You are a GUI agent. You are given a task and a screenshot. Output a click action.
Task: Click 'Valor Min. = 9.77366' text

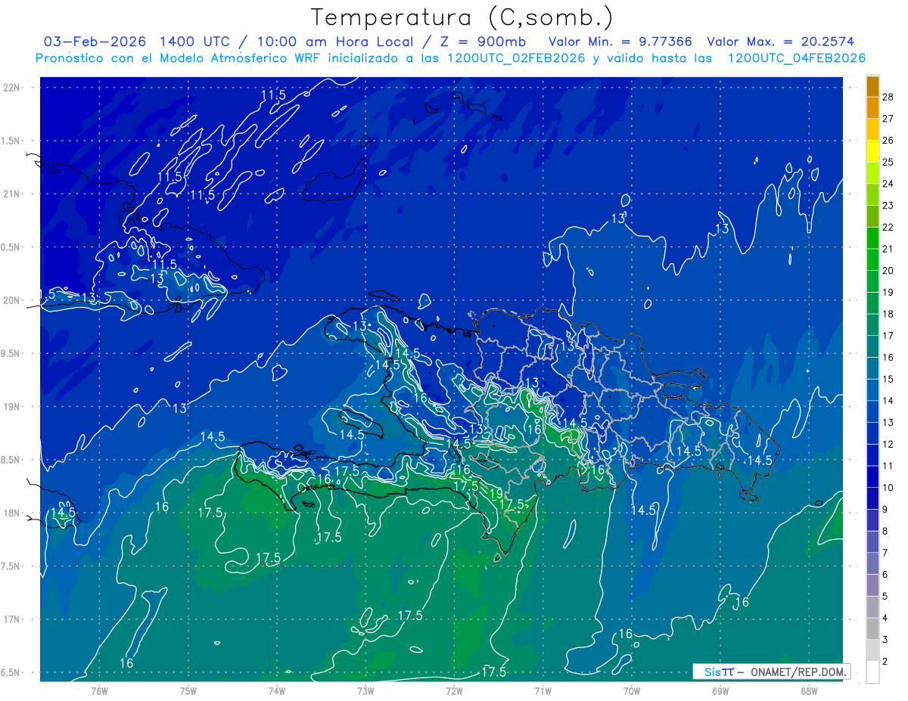[x=620, y=42]
